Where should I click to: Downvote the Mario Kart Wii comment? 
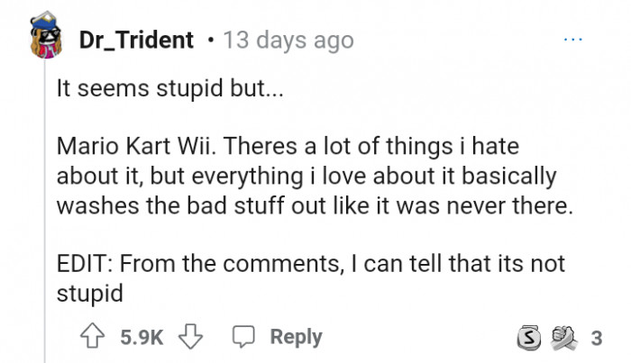[x=190, y=336]
